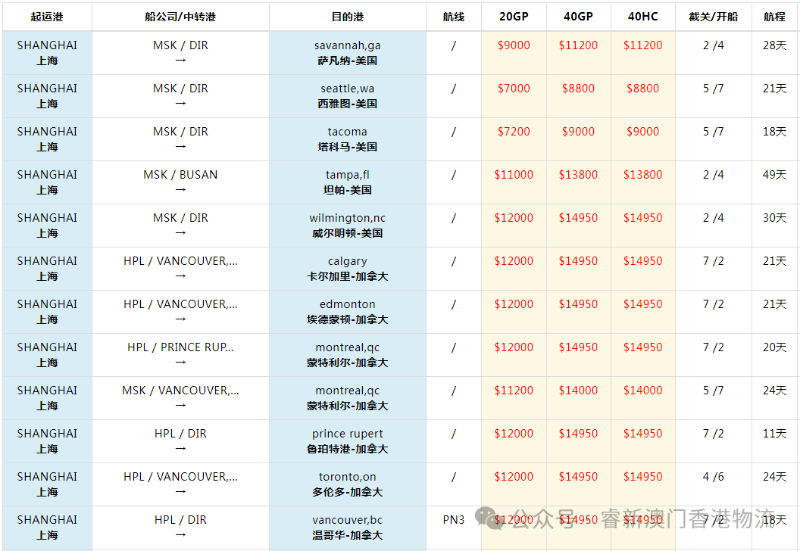Click SHANGHAI 上海 origin in vancouver row
The width and height of the screenshot is (800, 551).
pyautogui.click(x=47, y=528)
